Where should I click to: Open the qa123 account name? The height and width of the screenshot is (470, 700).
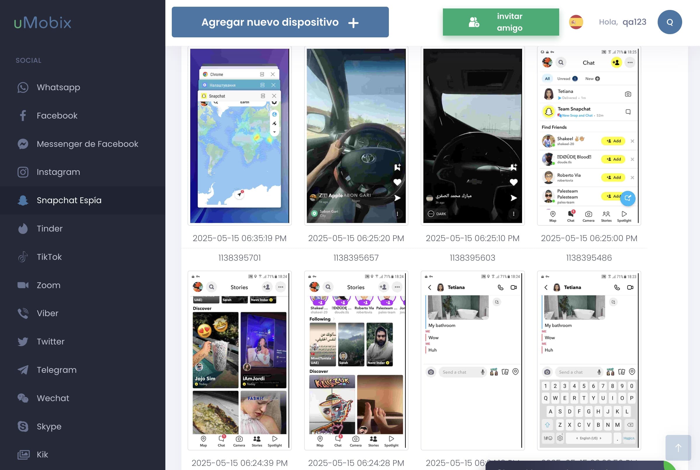point(634,22)
